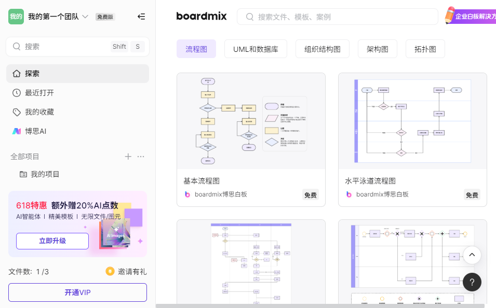Click the 文件数: 1 /3 counter
This screenshot has height=308, width=496.
coord(29,272)
